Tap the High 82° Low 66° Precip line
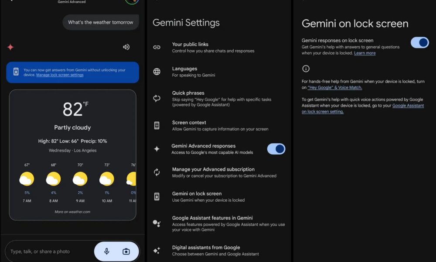This screenshot has height=262, width=436. coord(72,141)
